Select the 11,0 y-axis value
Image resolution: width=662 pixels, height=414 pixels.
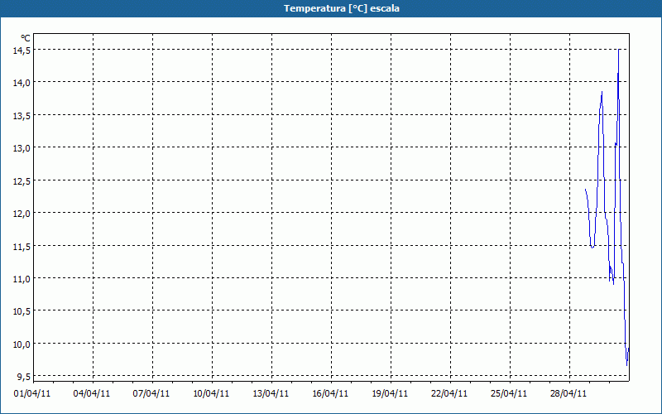22,279
